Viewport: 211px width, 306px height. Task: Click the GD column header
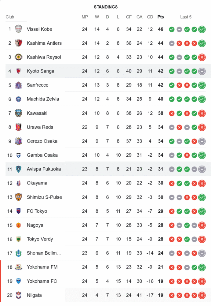pos(150,17)
